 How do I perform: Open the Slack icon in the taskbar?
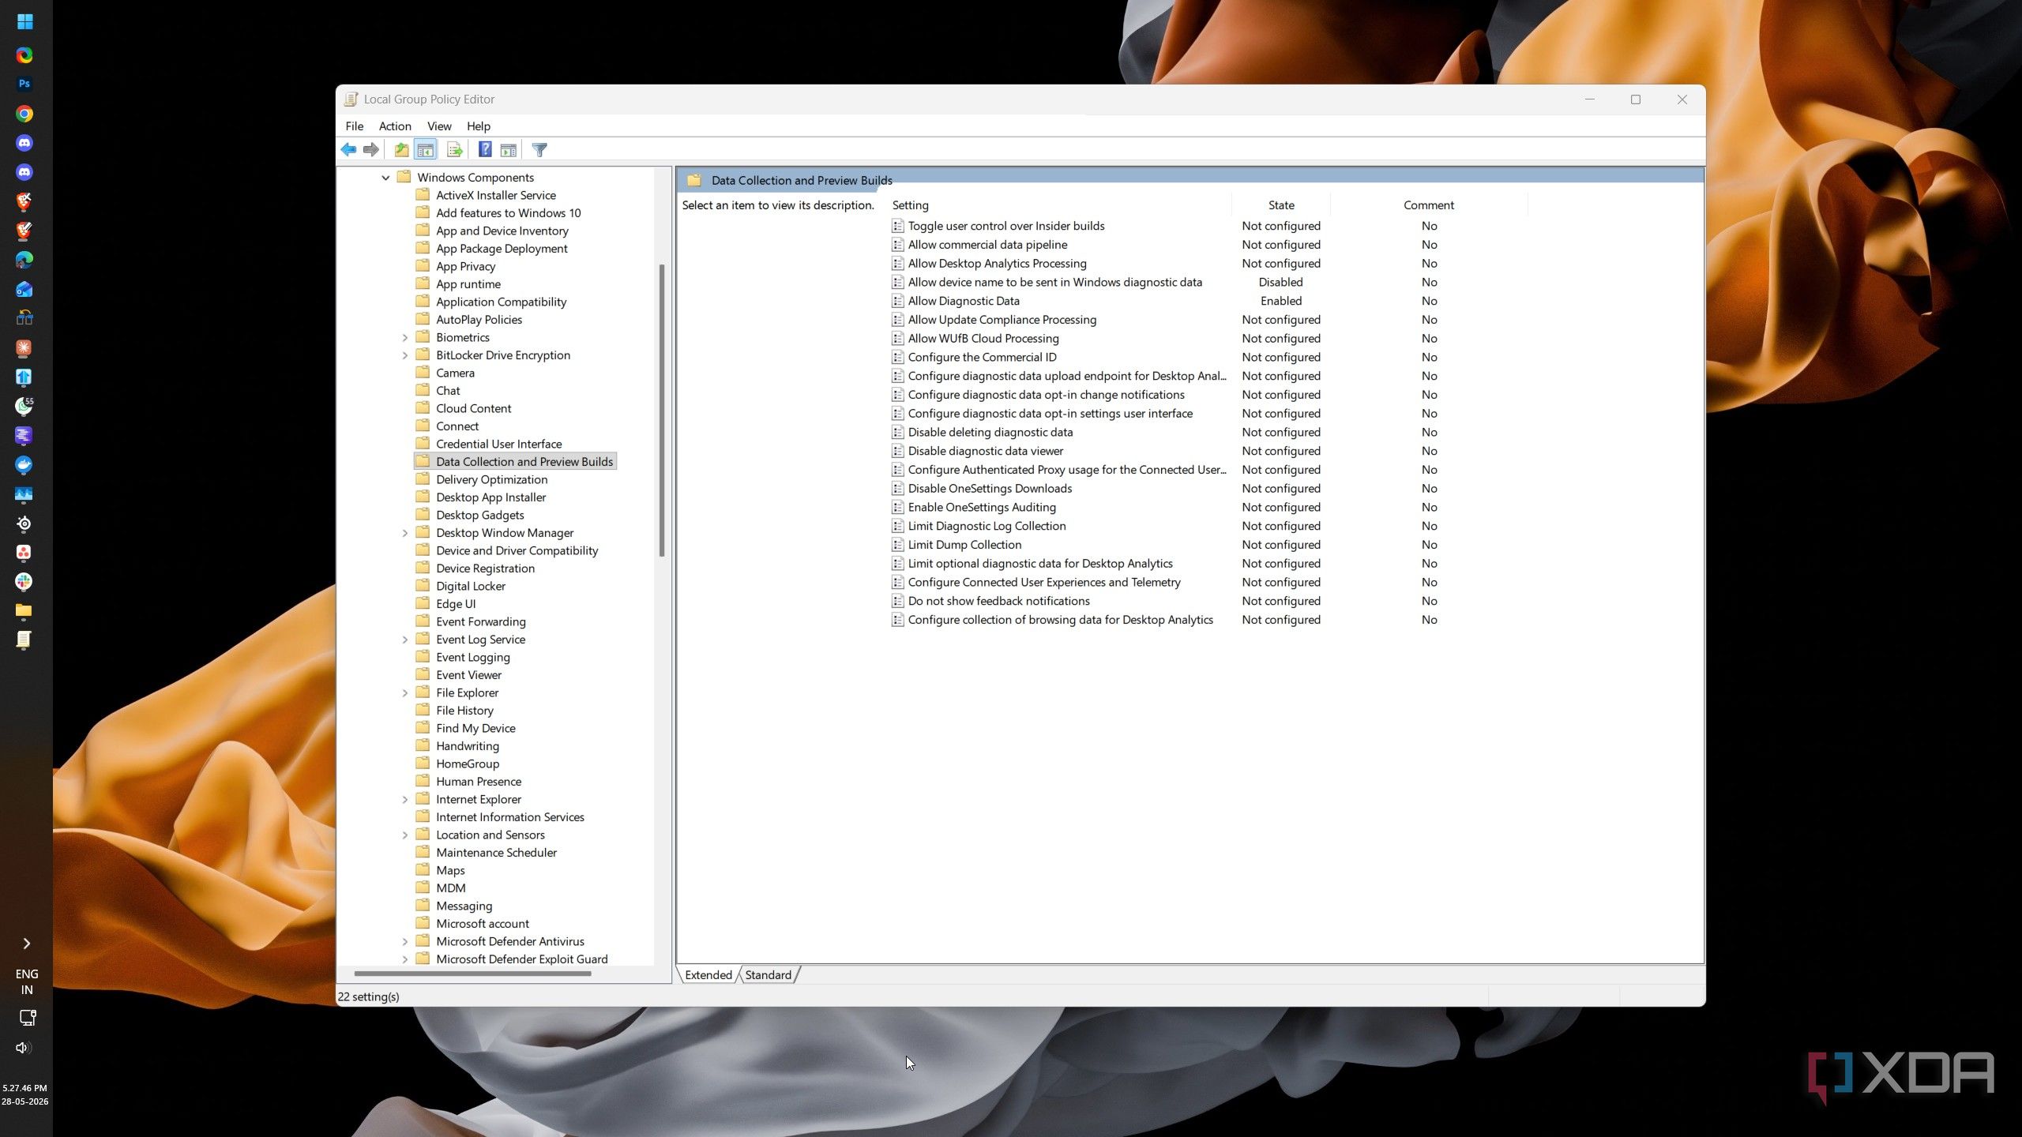[24, 581]
